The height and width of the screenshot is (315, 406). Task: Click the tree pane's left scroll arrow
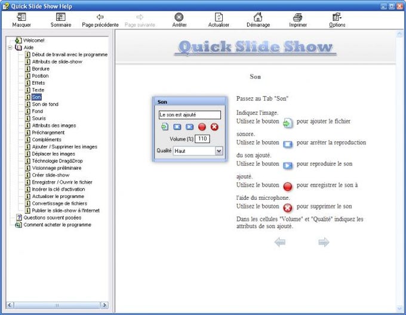[x=10, y=305]
